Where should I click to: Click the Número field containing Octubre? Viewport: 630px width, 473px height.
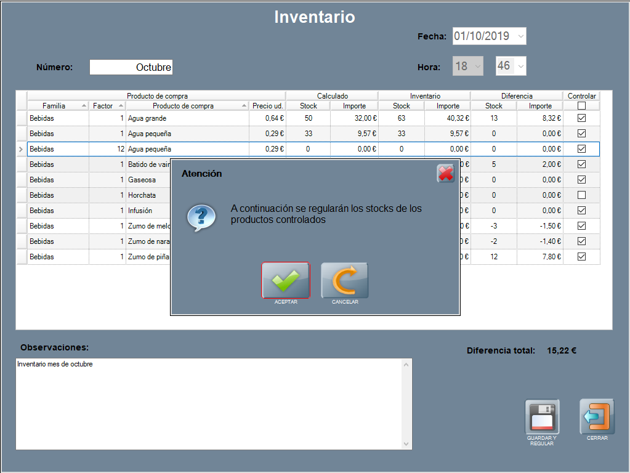(x=131, y=67)
